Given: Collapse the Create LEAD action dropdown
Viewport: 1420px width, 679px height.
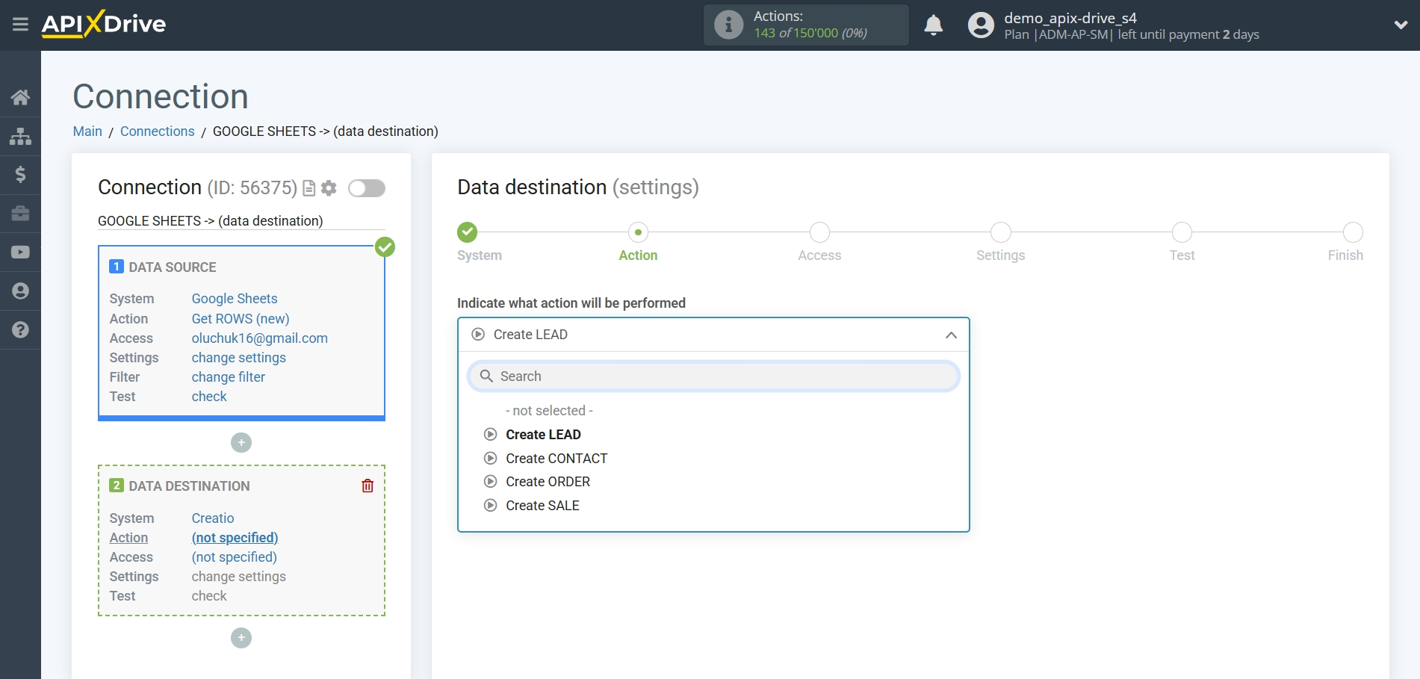Looking at the screenshot, I should click(x=950, y=335).
